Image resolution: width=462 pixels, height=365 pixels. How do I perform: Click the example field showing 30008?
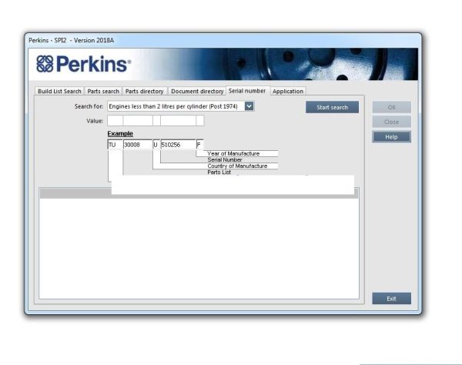pyautogui.click(x=138, y=145)
